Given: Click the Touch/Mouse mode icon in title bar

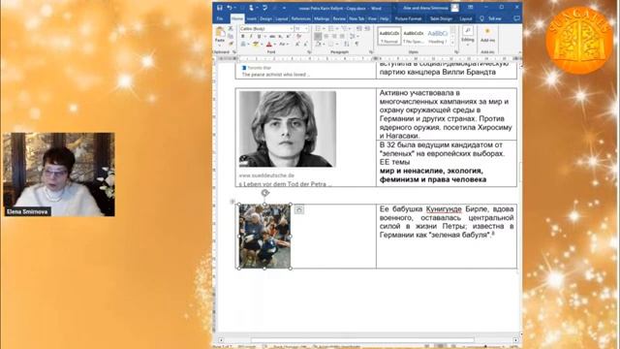Looking at the screenshot, I should tap(251, 8).
